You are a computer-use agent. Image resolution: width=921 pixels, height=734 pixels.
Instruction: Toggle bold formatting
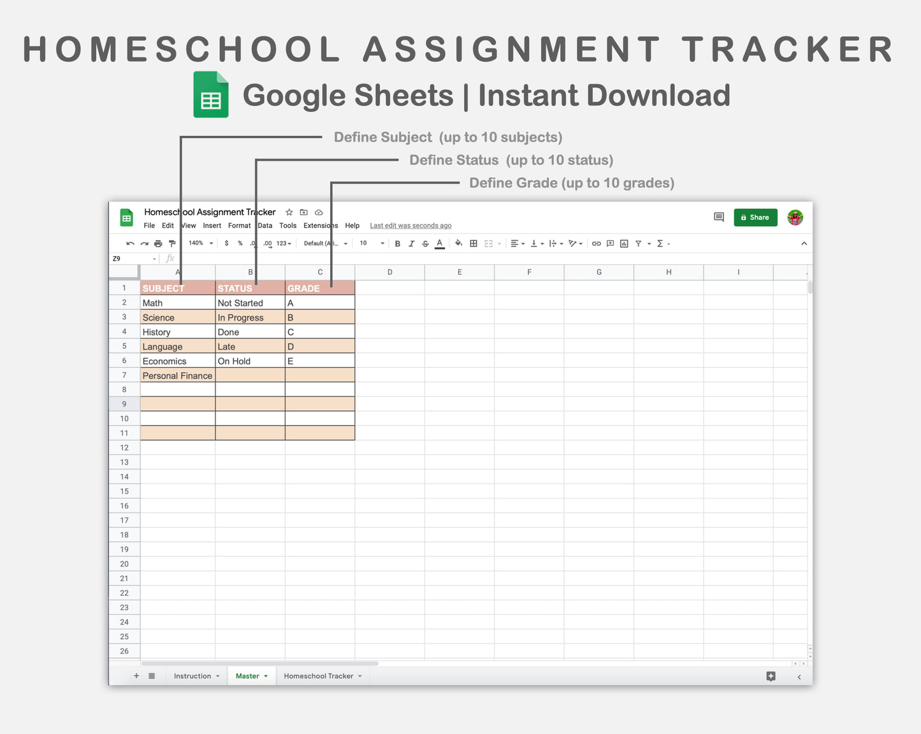pyautogui.click(x=397, y=243)
